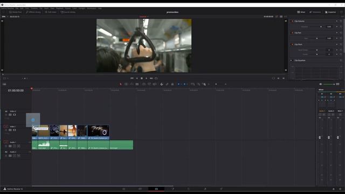This screenshot has width=345, height=194.
Task: Open the timeline name dropdown above viewer
Action: [144, 17]
